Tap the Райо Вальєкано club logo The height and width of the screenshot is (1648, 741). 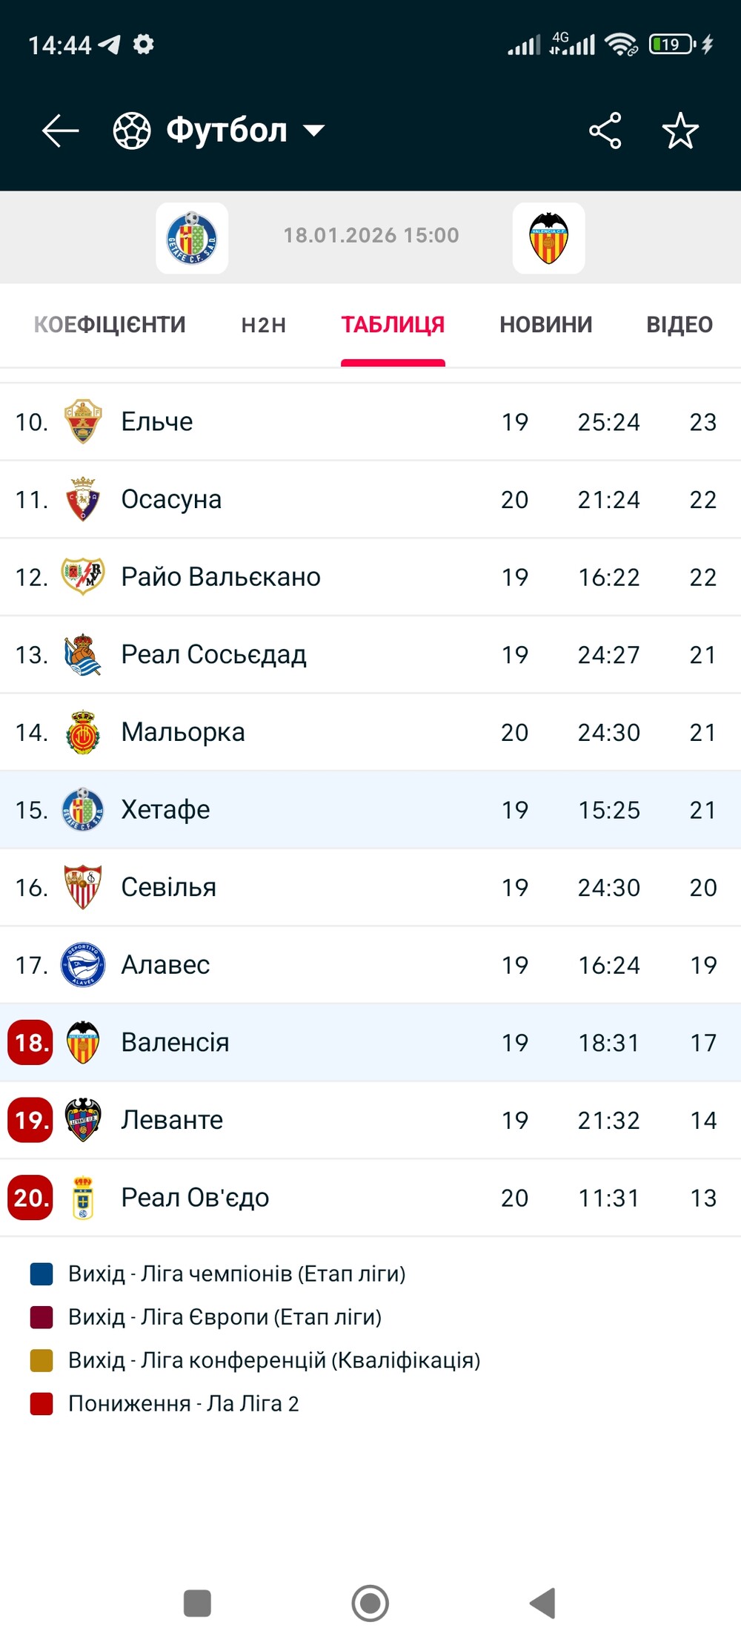point(83,577)
